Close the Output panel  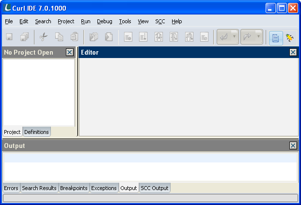coord(293,146)
